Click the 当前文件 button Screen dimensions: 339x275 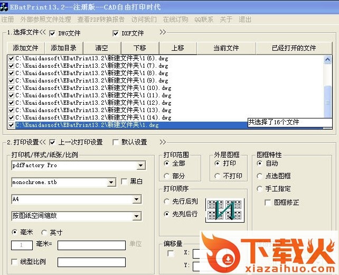tap(226, 48)
